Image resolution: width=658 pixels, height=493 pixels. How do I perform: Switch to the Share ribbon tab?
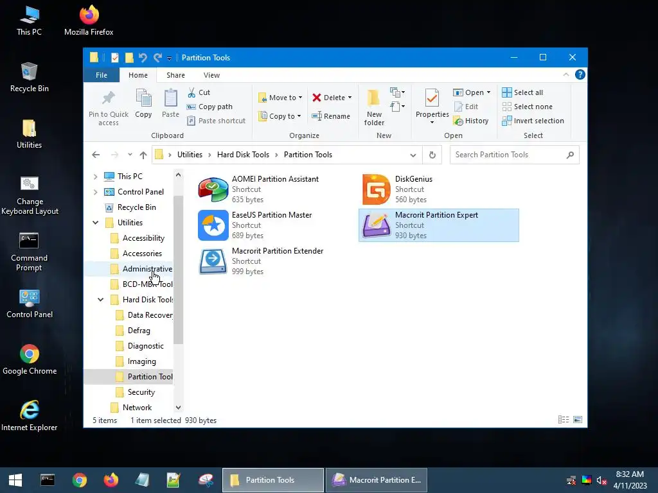(x=175, y=75)
